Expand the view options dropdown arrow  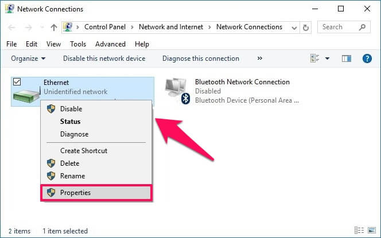click(327, 58)
